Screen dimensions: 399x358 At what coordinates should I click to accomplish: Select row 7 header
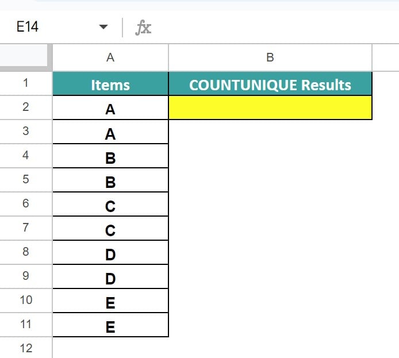tap(26, 228)
